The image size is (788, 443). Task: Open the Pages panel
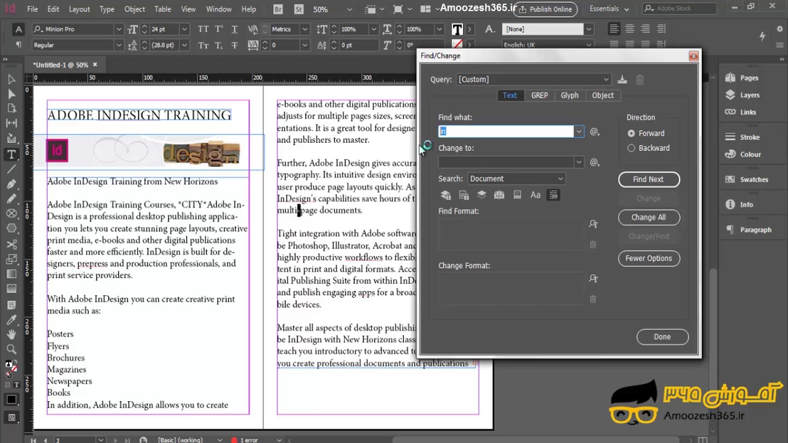click(x=742, y=78)
